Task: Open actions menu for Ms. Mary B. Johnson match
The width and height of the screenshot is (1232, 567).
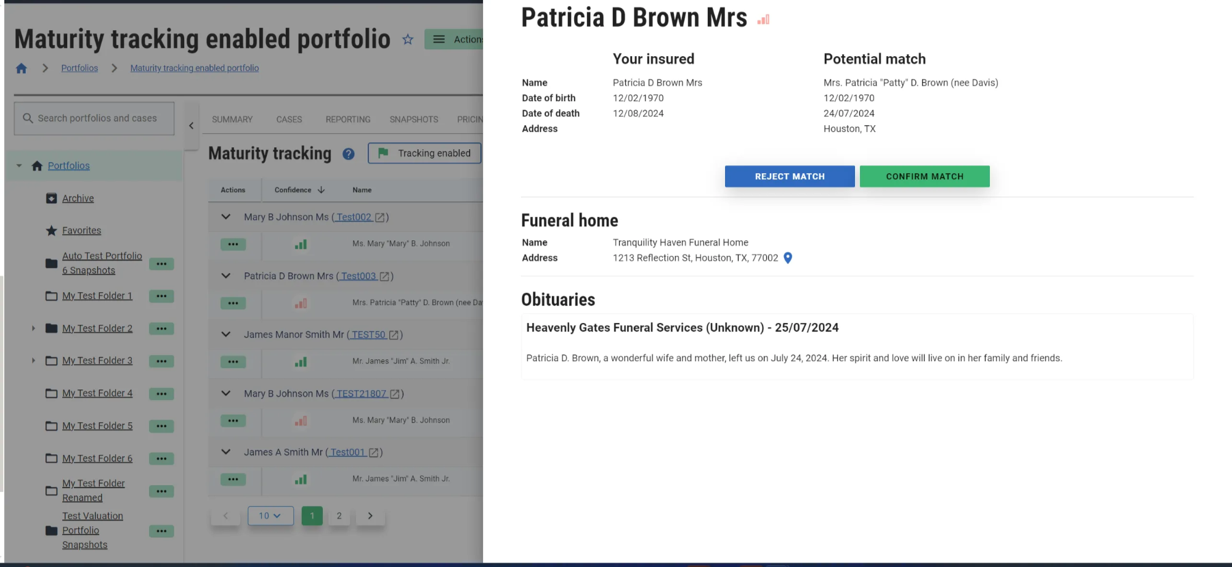Action: 233,245
